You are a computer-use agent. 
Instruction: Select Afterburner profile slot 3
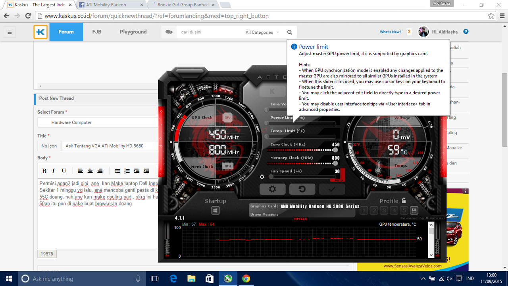coord(384,211)
